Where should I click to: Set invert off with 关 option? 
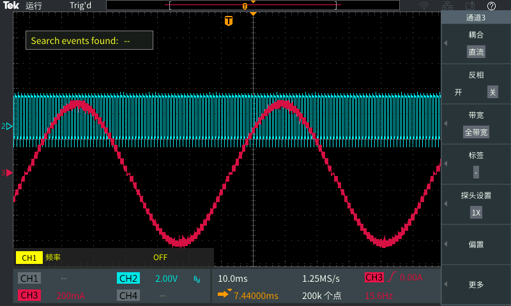click(492, 92)
